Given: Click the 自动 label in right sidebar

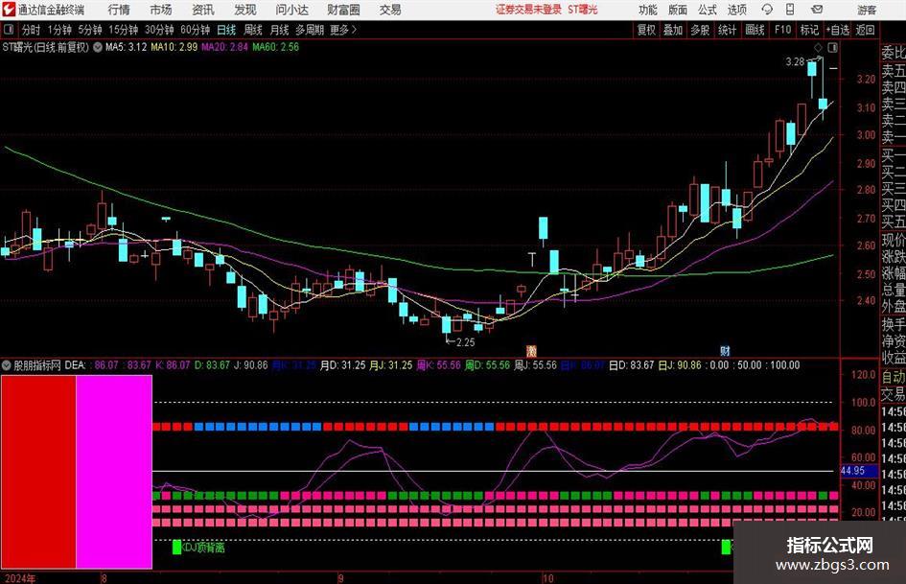Looking at the screenshot, I should coord(894,377).
